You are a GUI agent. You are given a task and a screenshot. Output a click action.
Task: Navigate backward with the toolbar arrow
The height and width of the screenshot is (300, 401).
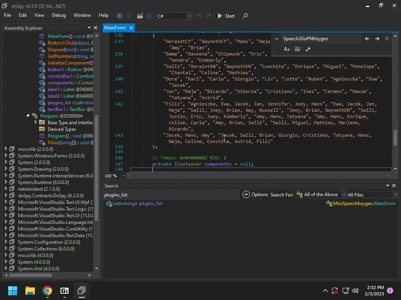[x=119, y=16]
